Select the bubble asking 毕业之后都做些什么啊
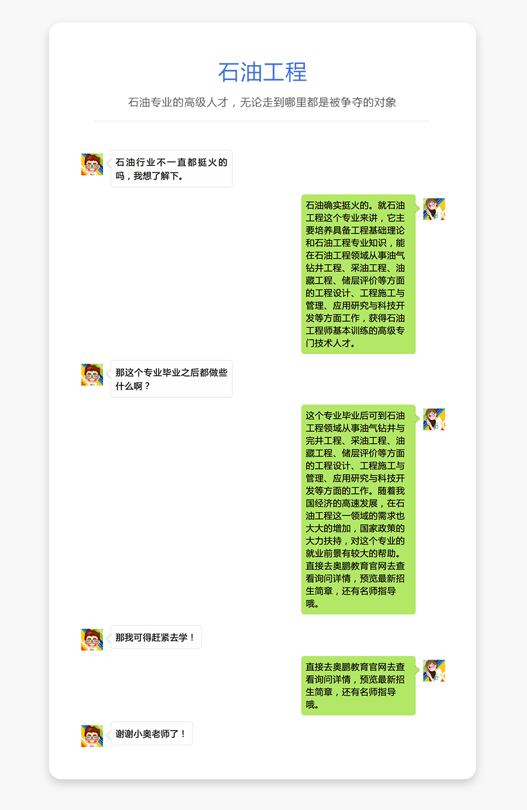The height and width of the screenshot is (810, 527). 172,379
